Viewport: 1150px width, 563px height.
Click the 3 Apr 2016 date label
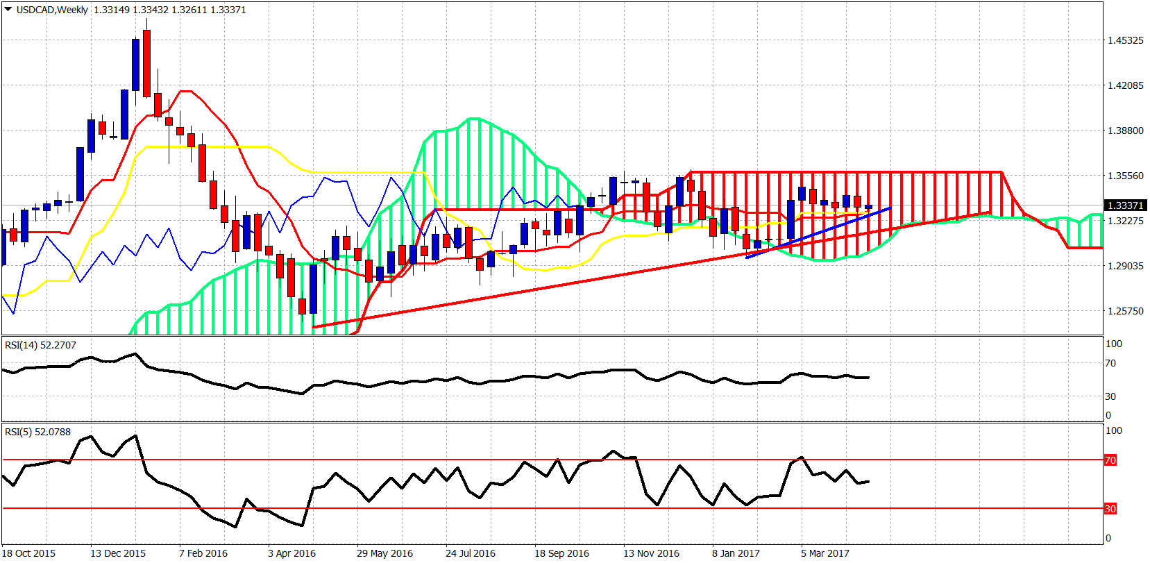[291, 553]
